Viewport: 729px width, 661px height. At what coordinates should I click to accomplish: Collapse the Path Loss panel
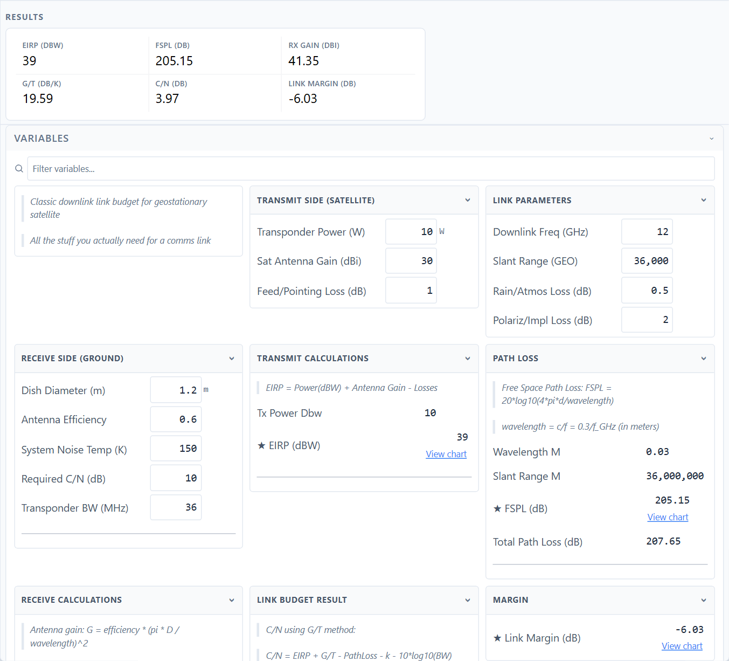(704, 359)
